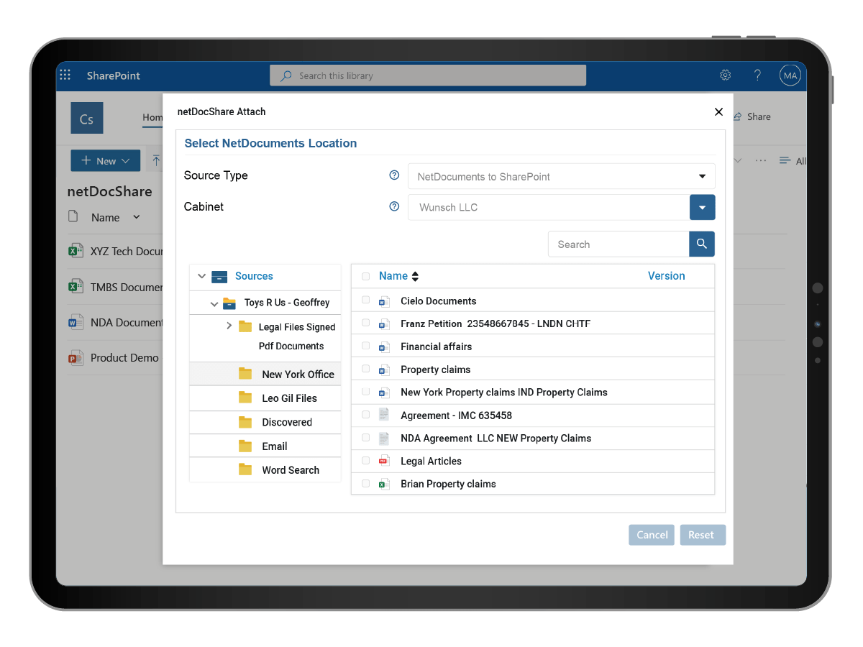The width and height of the screenshot is (863, 647).
Task: Check the Brian Property claims checkbox
Action: [x=365, y=483]
